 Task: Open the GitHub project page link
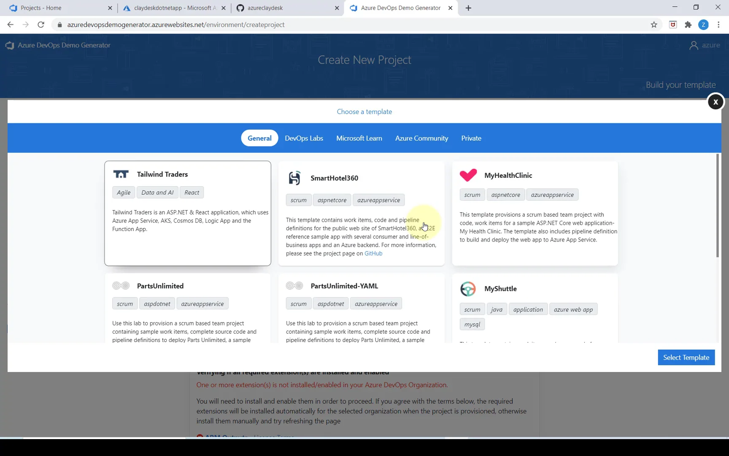tap(373, 253)
